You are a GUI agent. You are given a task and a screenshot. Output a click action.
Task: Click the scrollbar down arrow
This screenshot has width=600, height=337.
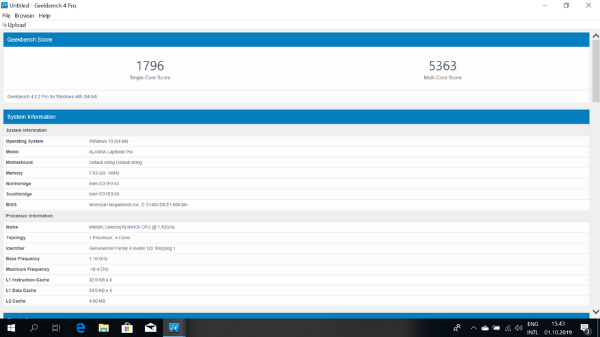(596, 312)
